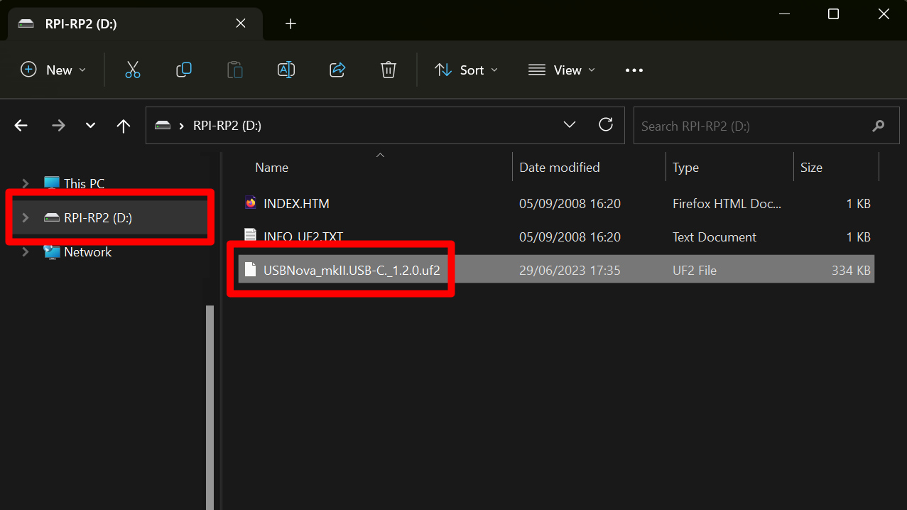907x510 pixels.
Task: Expand the Network tree node
Action: coord(26,252)
